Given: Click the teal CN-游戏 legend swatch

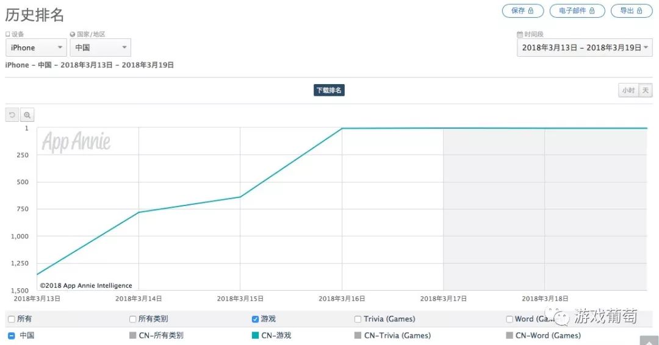Looking at the screenshot, I should [255, 335].
